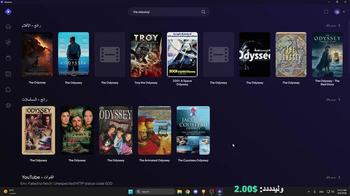The width and height of the screenshot is (350, 196).
Task: Open the 2001: A Space Odyssey poster
Action: [x=182, y=54]
